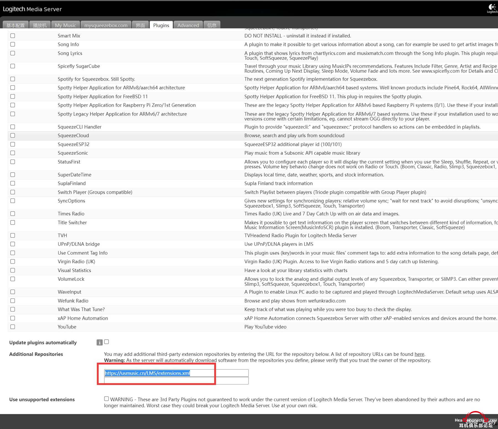Select the Plugins tab
This screenshot has height=429, width=498.
coord(161,25)
